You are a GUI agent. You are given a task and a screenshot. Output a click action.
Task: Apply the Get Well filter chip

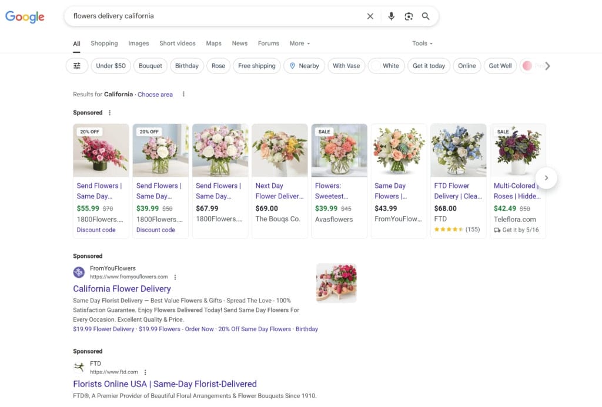pyautogui.click(x=500, y=66)
